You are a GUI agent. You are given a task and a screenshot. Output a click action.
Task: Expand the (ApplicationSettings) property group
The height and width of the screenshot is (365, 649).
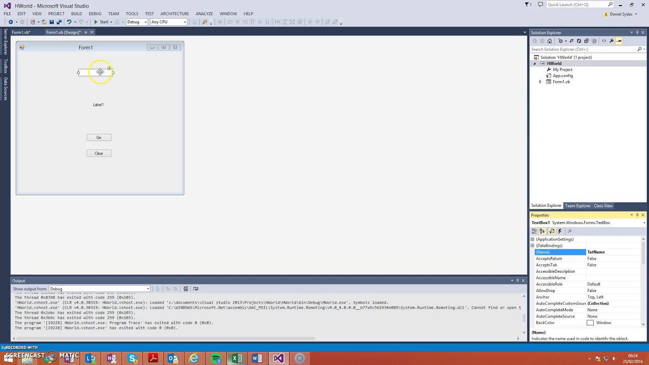pyautogui.click(x=532, y=239)
